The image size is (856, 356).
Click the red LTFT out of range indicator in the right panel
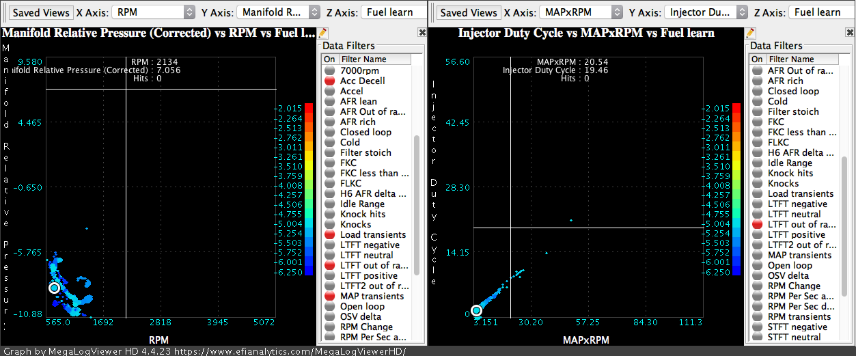point(757,225)
